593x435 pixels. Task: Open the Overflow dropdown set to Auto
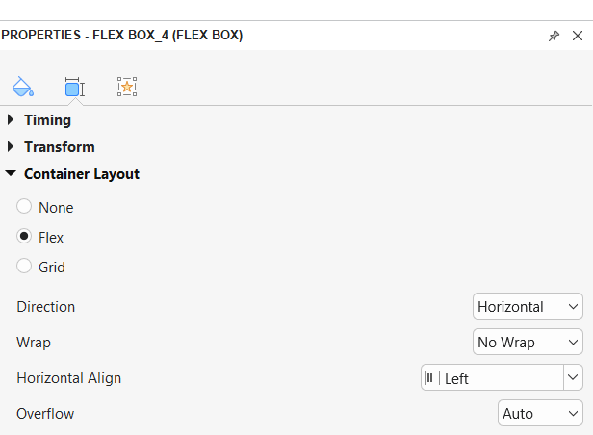click(540, 414)
